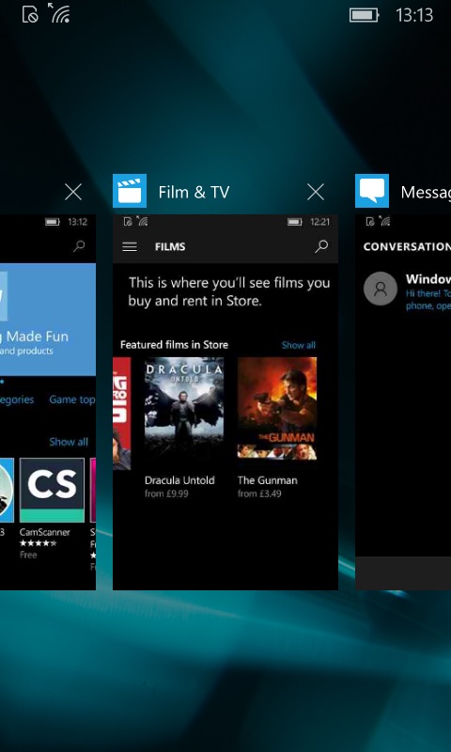451x752 pixels.
Task: Open the Messaging speech bubble app icon
Action: point(372,191)
